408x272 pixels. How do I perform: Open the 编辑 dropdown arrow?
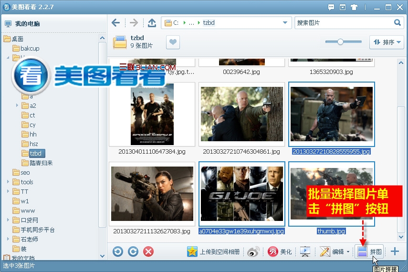coord(348,251)
